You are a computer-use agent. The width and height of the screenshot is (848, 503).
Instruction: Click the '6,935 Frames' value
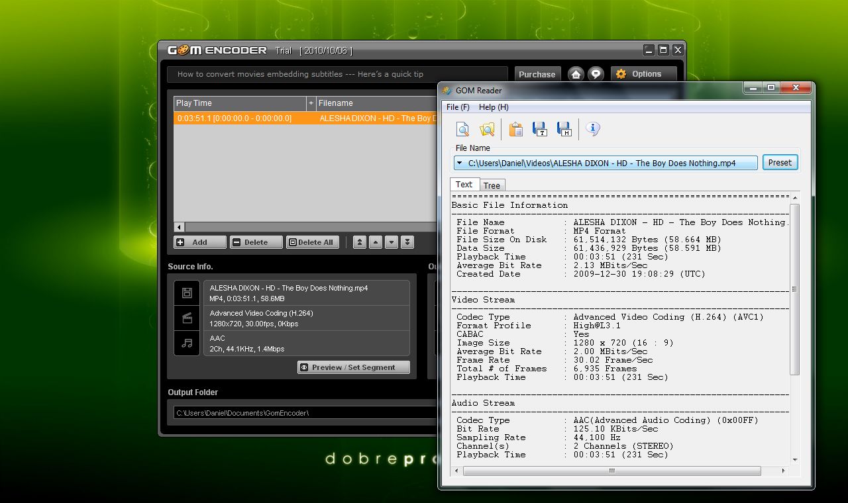(x=605, y=369)
